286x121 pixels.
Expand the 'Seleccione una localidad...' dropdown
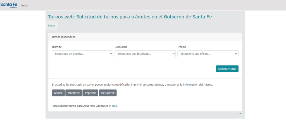point(145,54)
